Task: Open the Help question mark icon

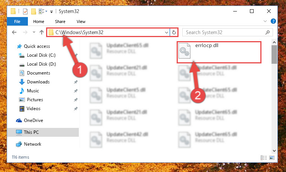Action: 273,21
